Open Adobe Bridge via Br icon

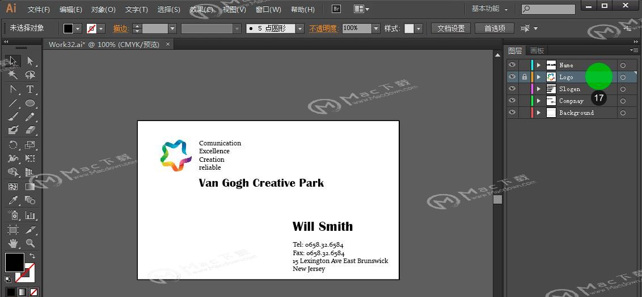(x=336, y=8)
